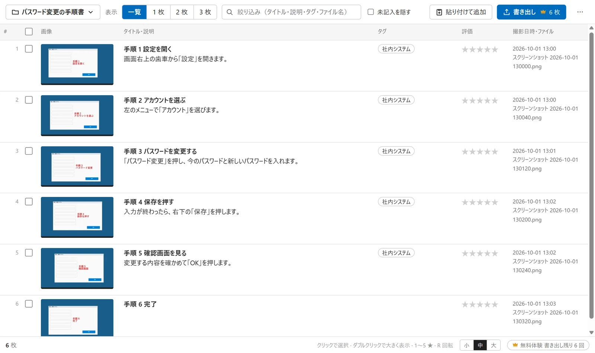The height and width of the screenshot is (353, 595).
Task: Open thumbnail of 手順 3 パスワードを変更する
Action: (77, 166)
